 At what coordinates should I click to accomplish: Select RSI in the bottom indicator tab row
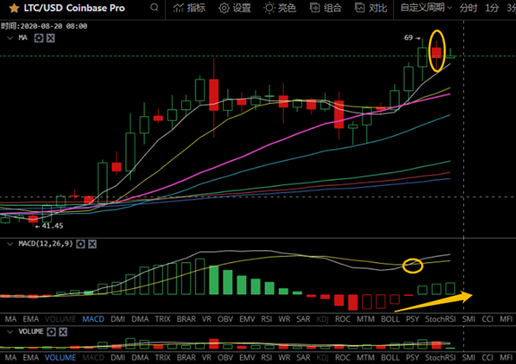(267, 358)
